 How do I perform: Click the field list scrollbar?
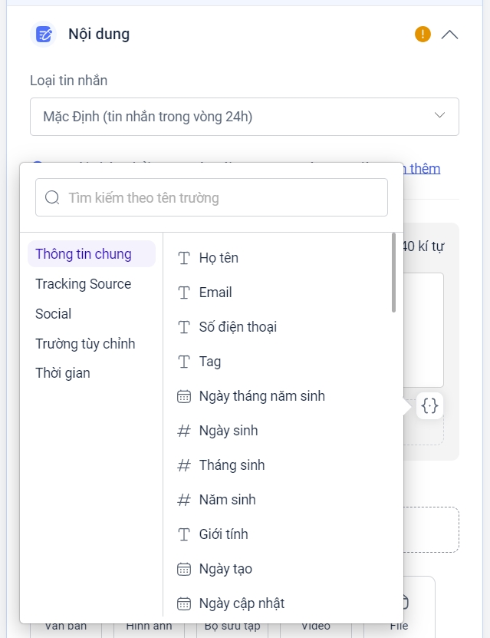pyautogui.click(x=394, y=273)
